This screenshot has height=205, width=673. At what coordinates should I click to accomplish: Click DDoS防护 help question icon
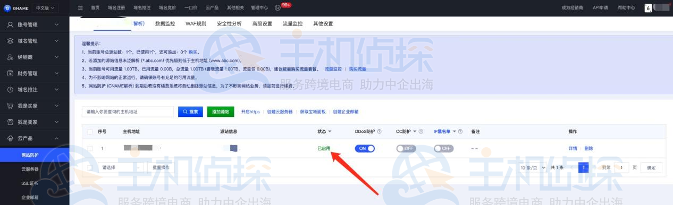point(379,131)
